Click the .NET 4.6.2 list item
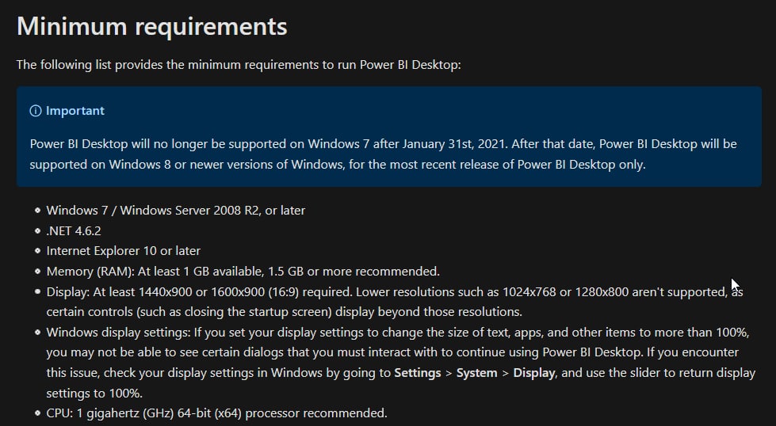Viewport: 776px width, 426px height. pyautogui.click(x=74, y=230)
